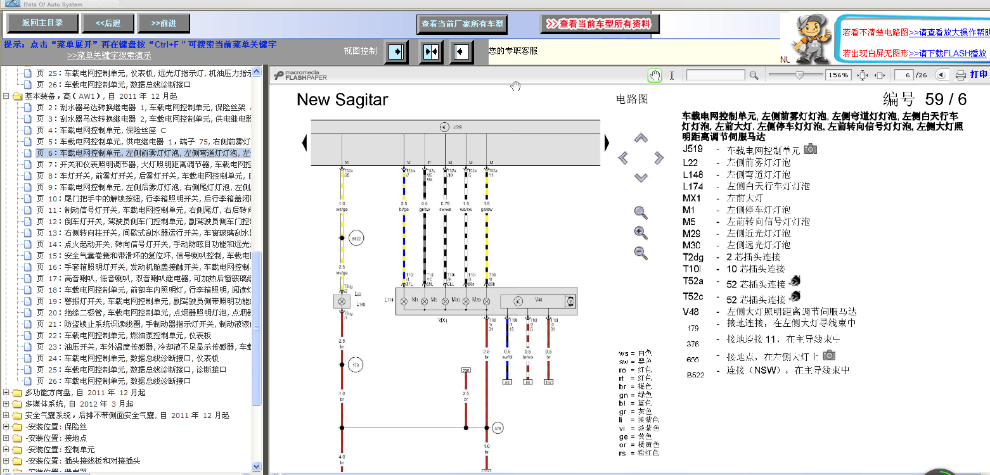
Task: Click the 返回主目录 button
Action: [42, 23]
